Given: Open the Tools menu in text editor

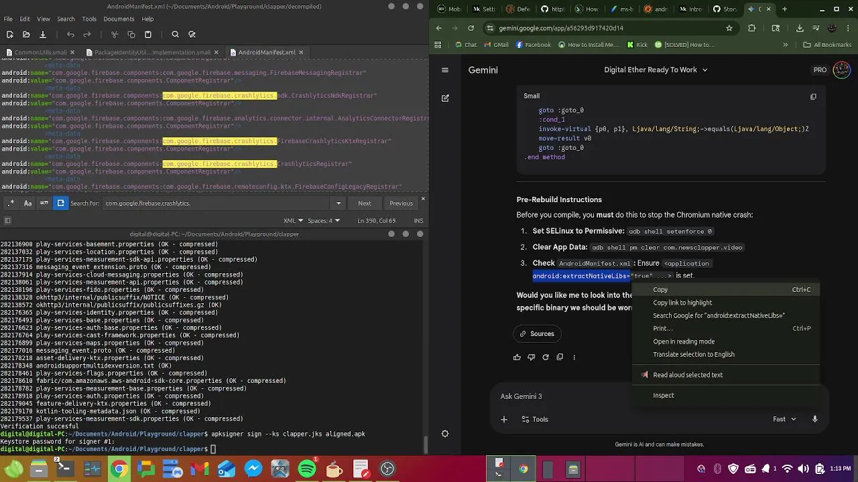Looking at the screenshot, I should [89, 19].
